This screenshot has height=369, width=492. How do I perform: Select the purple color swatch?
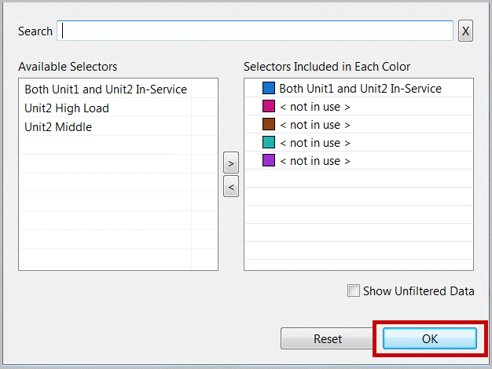point(269,161)
